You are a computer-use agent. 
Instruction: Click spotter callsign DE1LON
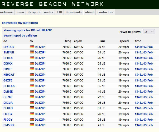pyautogui.click(x=9, y=47)
